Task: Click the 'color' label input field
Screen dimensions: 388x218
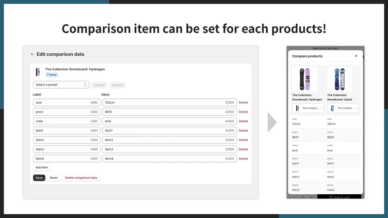Action: pos(66,121)
